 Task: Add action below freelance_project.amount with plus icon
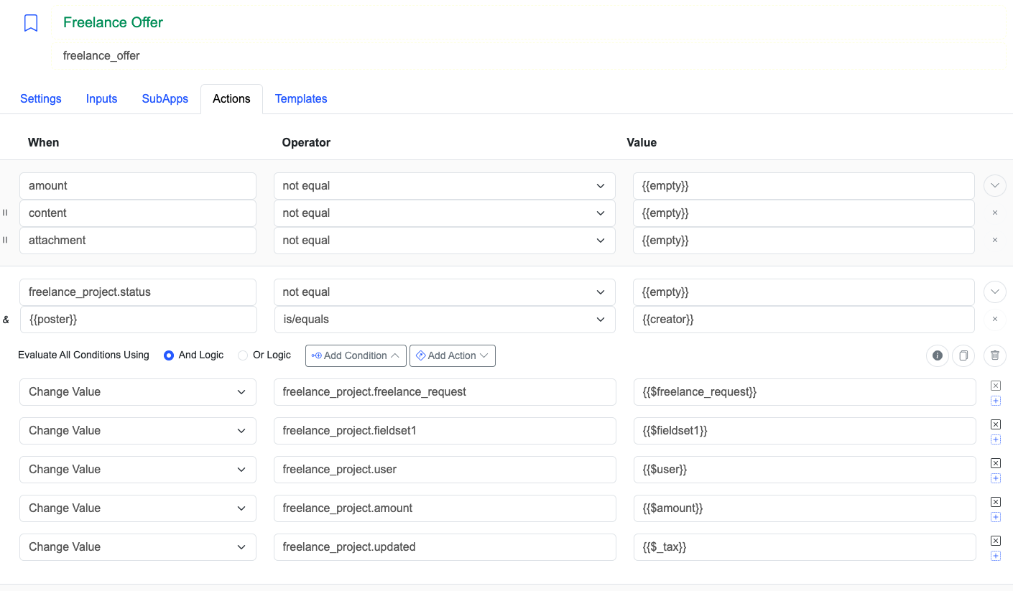pos(996,517)
